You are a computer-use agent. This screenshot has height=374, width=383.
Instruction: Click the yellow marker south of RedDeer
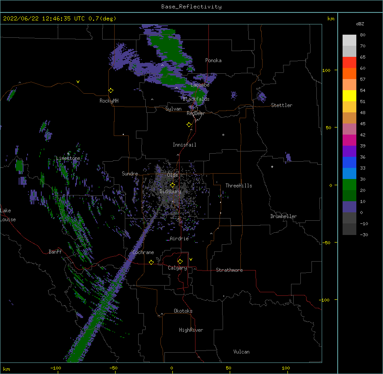(x=189, y=125)
